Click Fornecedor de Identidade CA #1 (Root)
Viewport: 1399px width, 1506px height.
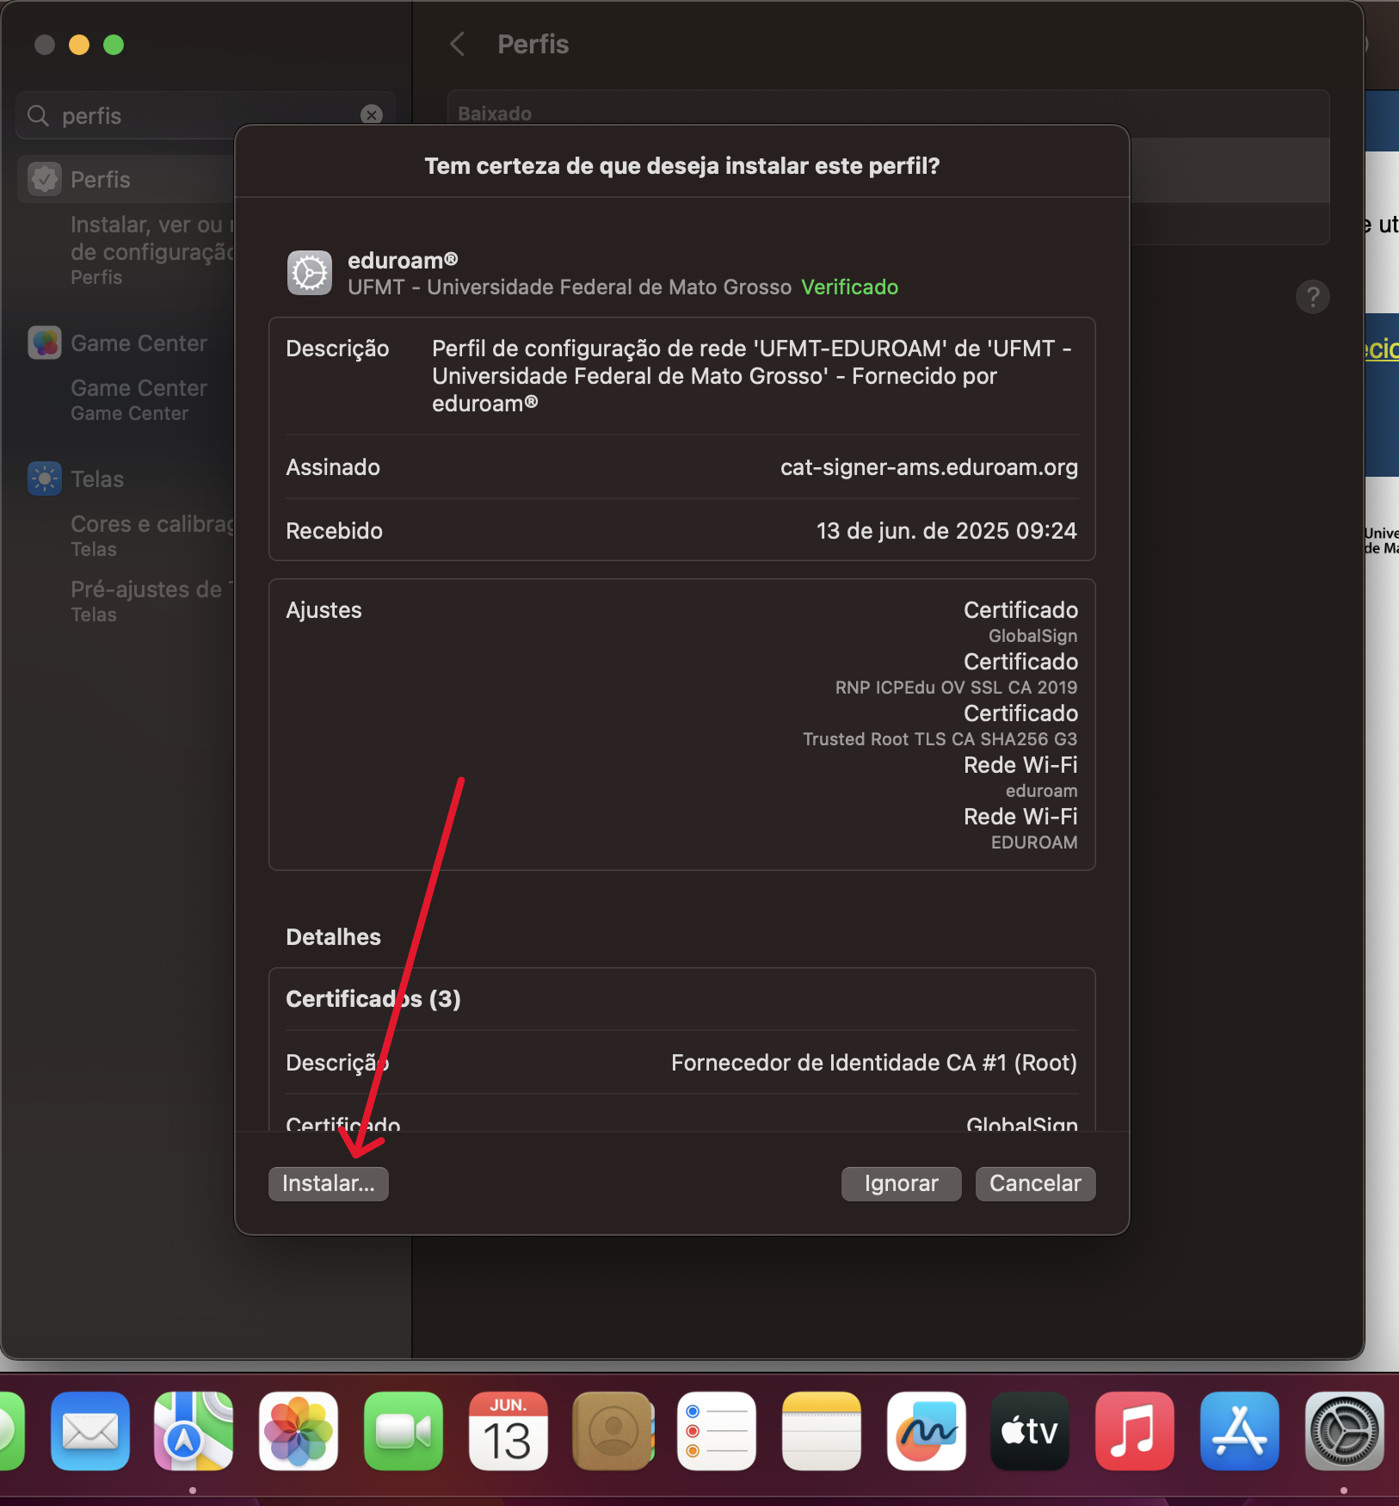click(874, 1062)
